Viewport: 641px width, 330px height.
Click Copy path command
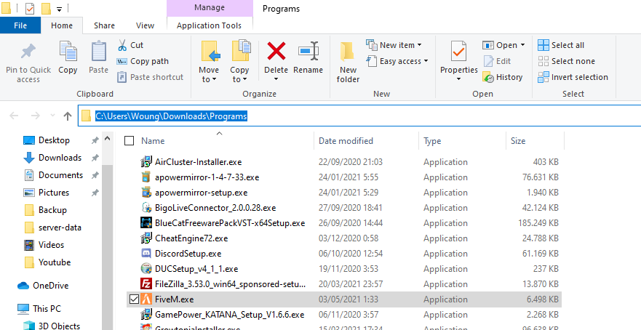[x=143, y=61]
